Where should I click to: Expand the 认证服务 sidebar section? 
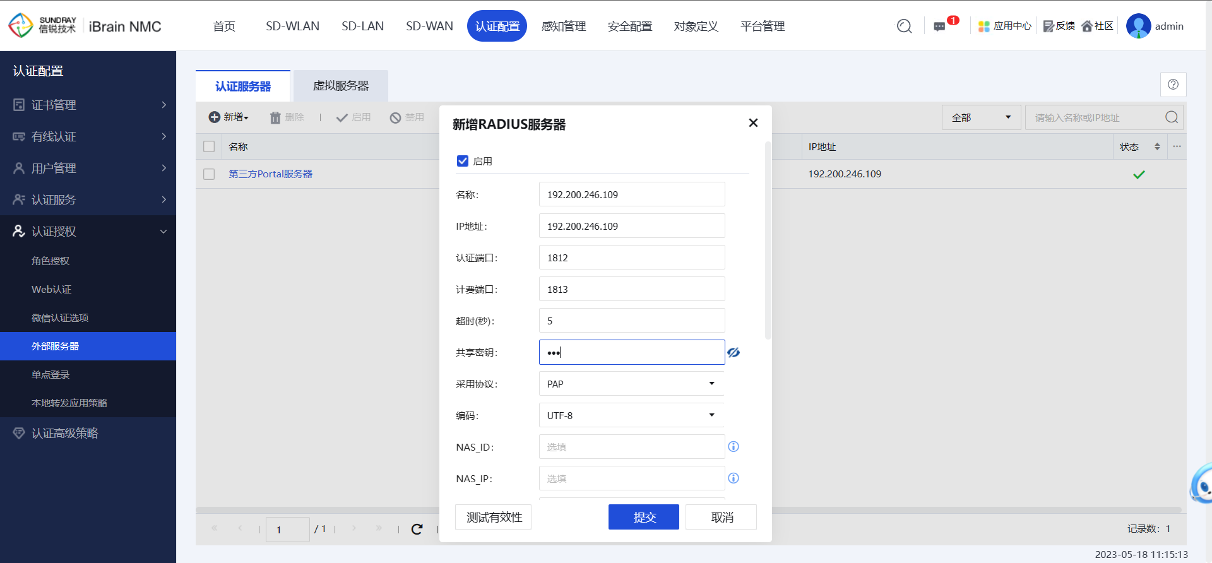88,199
